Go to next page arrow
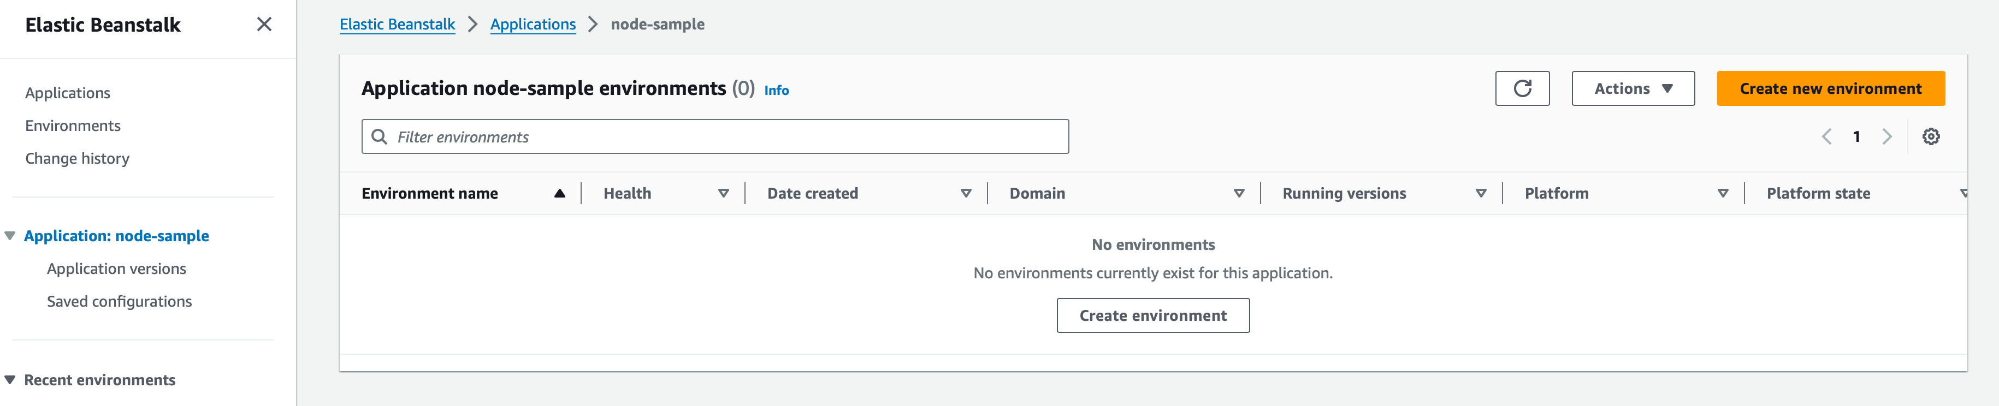The image size is (1999, 406). point(1886,136)
